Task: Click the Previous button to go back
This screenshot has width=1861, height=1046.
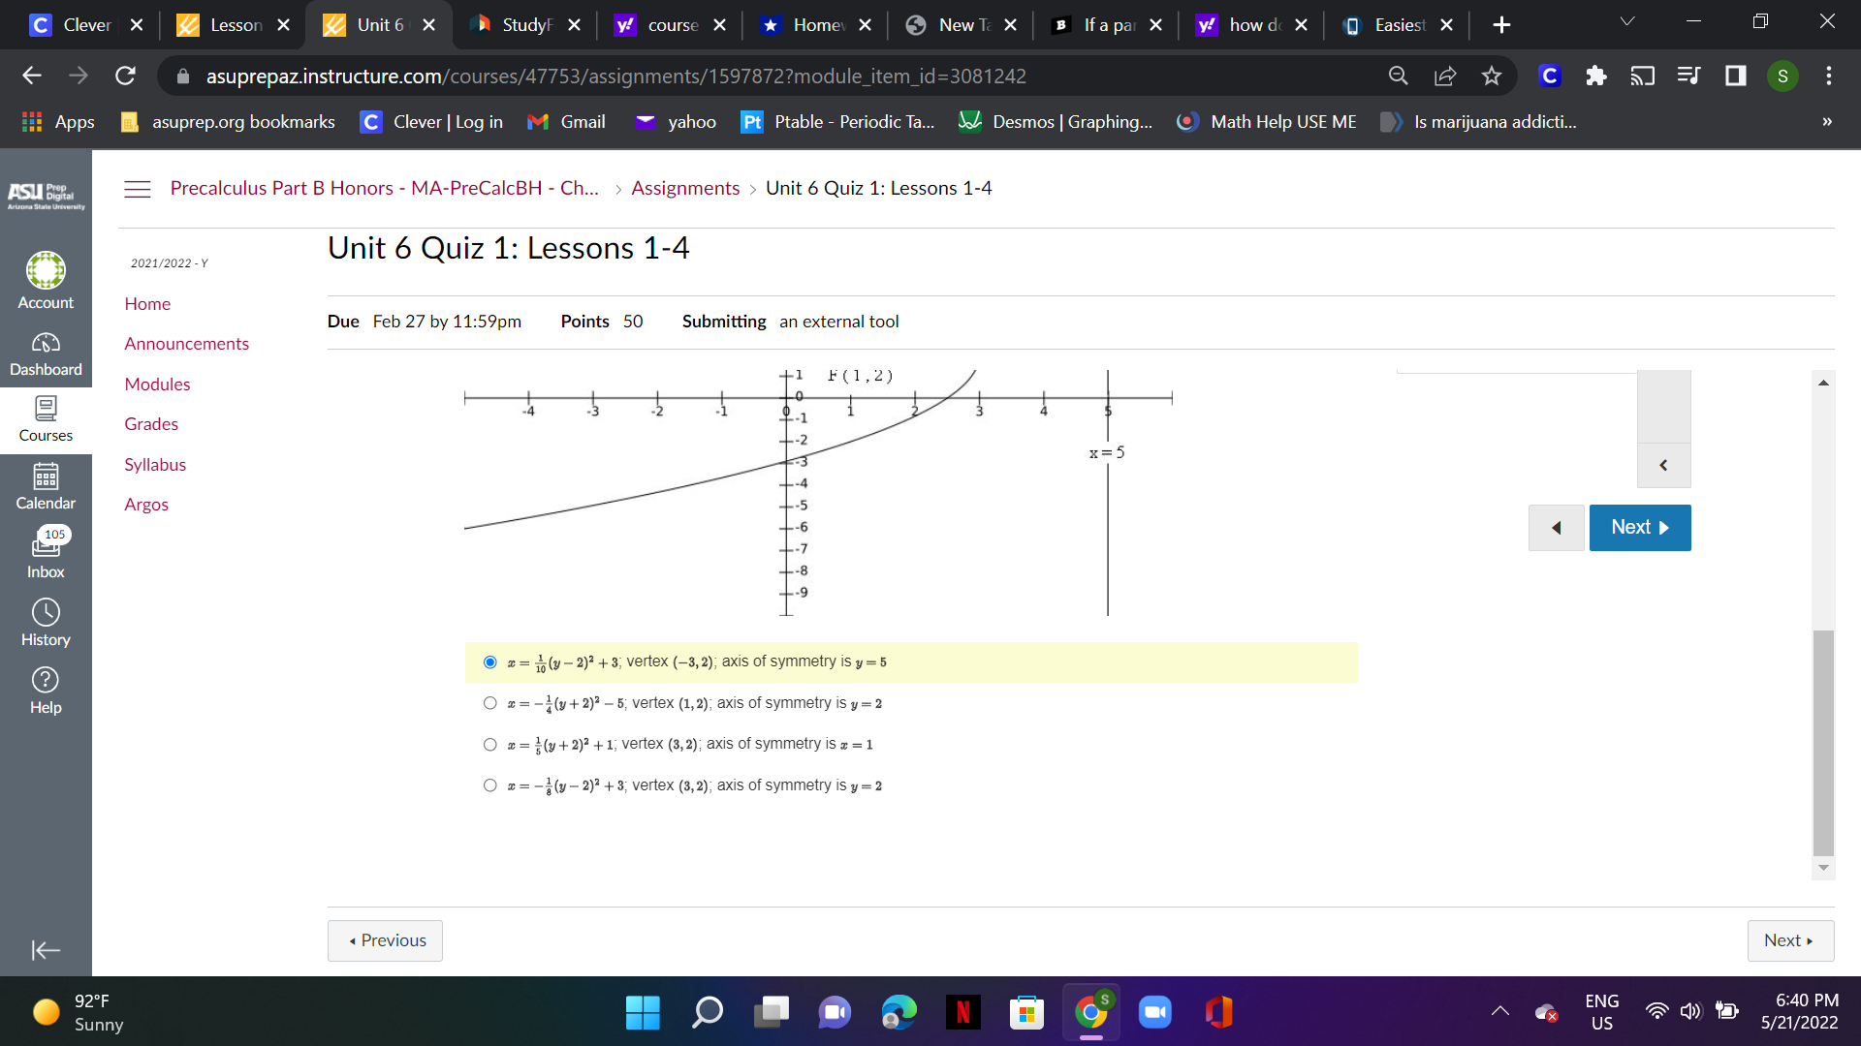Action: click(384, 940)
